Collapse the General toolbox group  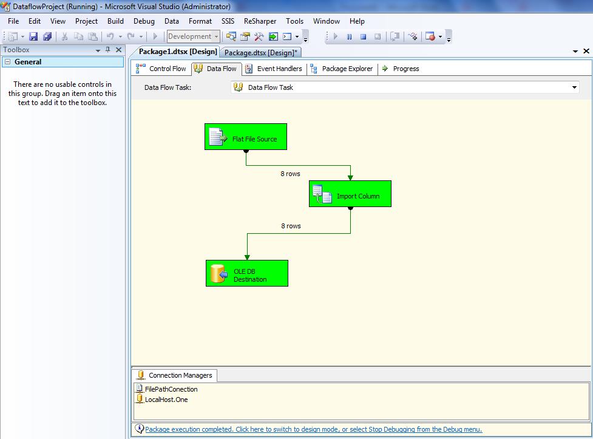click(x=7, y=62)
